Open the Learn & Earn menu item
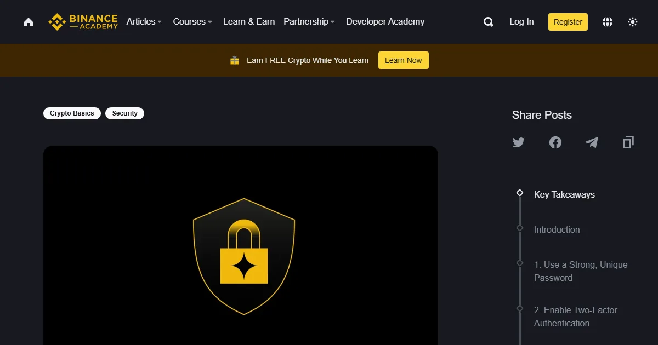The width and height of the screenshot is (658, 345). click(249, 22)
